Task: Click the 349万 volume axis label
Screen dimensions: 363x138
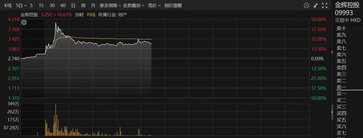Action: point(14,104)
